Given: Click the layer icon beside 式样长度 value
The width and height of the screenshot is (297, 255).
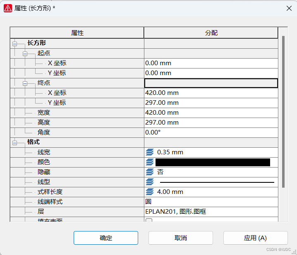Looking at the screenshot, I should 149,192.
